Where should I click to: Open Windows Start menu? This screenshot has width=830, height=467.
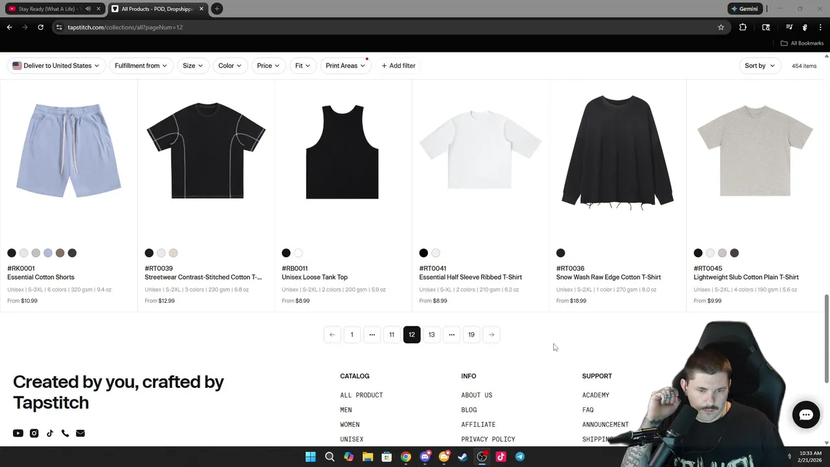tap(311, 457)
